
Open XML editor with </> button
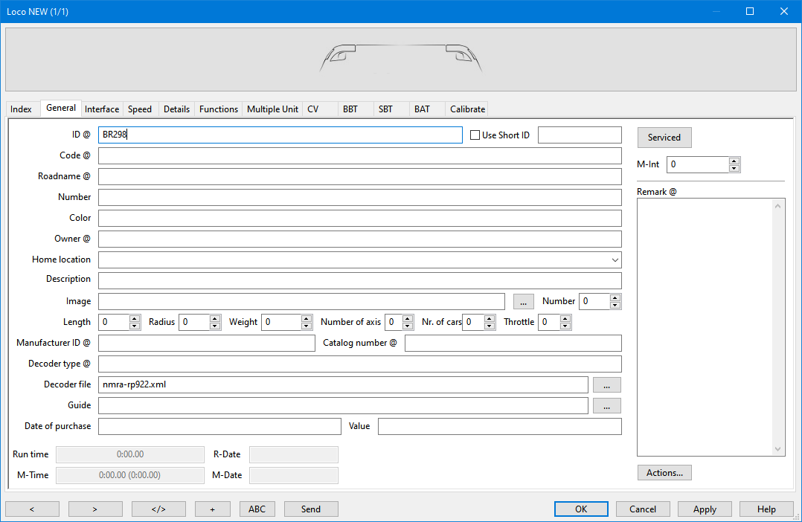pos(158,509)
